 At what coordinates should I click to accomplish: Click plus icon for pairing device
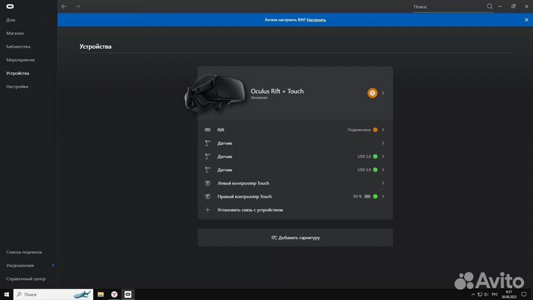coord(208,210)
